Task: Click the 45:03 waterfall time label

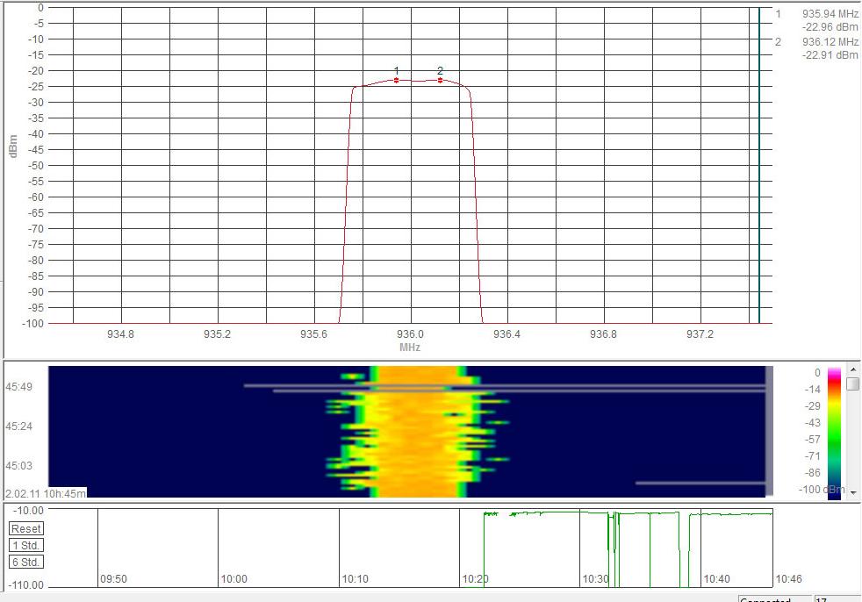Action: [x=18, y=466]
